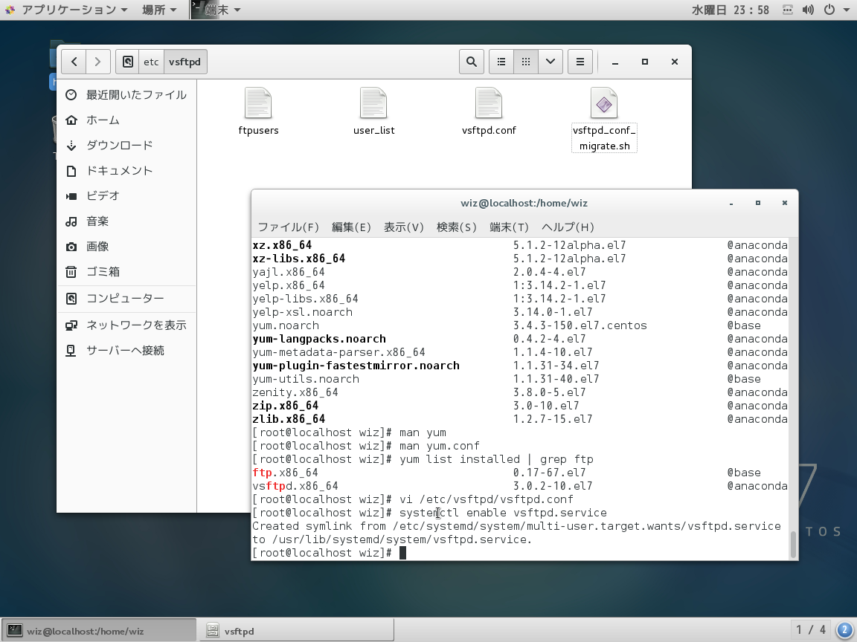The image size is (857, 642).
Task: Click the network status icon
Action: 788,10
